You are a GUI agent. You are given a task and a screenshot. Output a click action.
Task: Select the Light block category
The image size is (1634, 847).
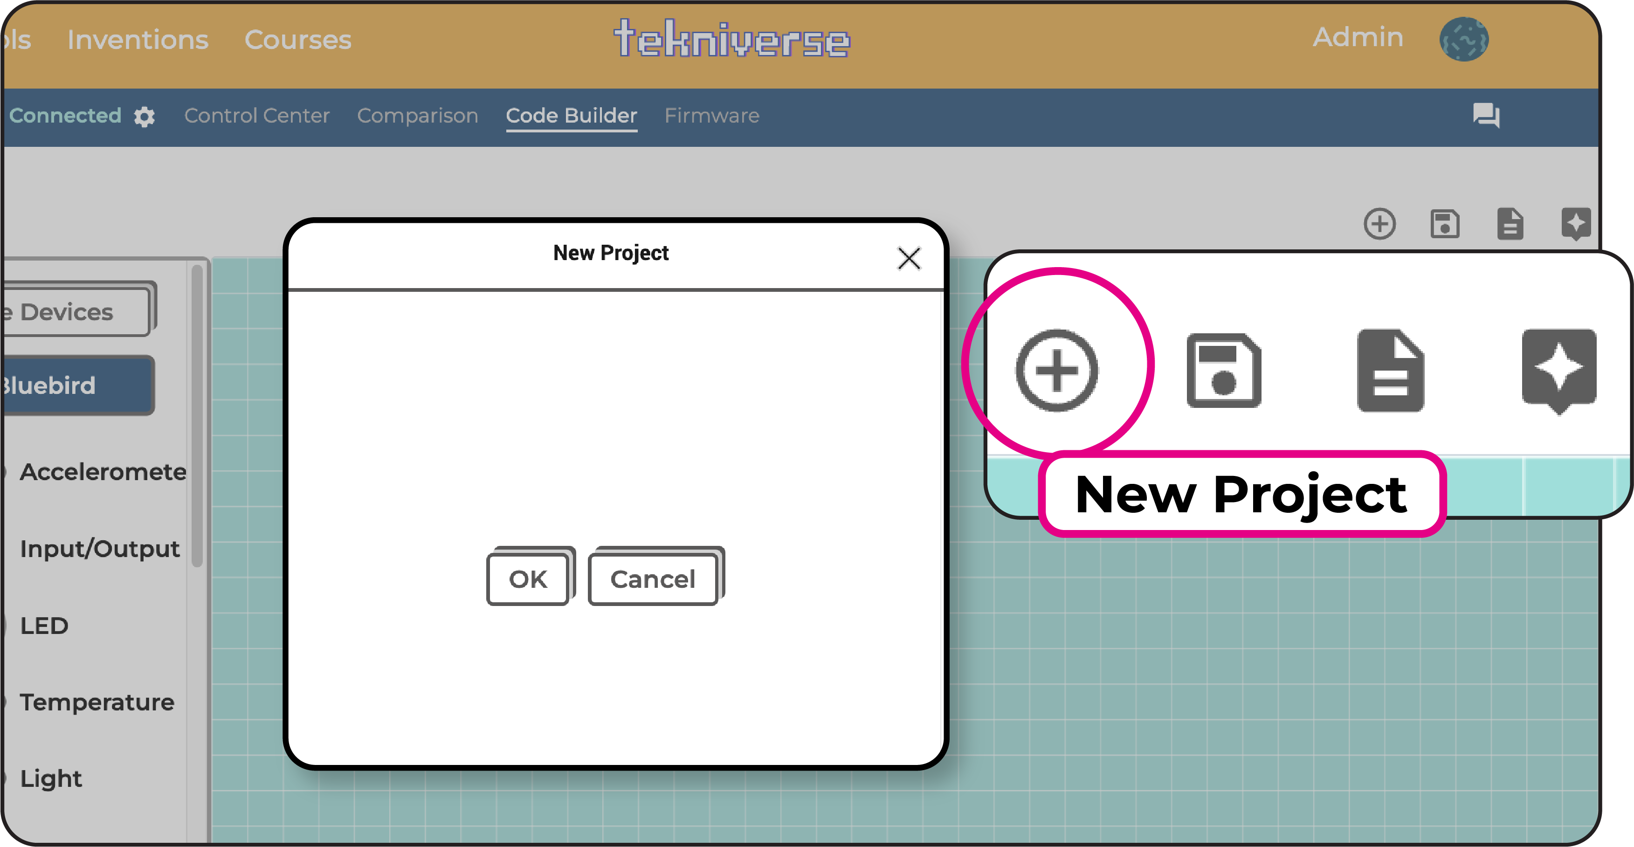[x=51, y=778]
